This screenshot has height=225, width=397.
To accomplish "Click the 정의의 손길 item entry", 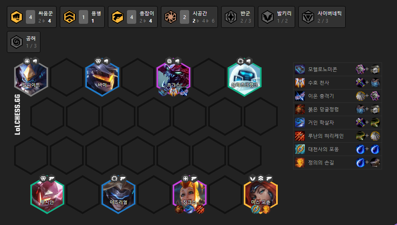I will [x=338, y=162].
